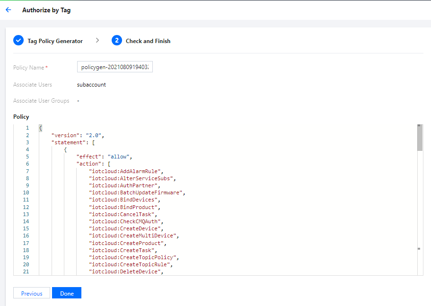This screenshot has width=431, height=306.
Task: Click the iotcloud:BatchUpdateFirmware action line
Action: point(136,192)
